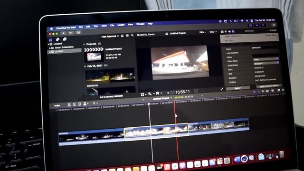Show the Background Tasks circular button
Screen dimensions: 304x171
pyautogui.click(x=78, y=32)
